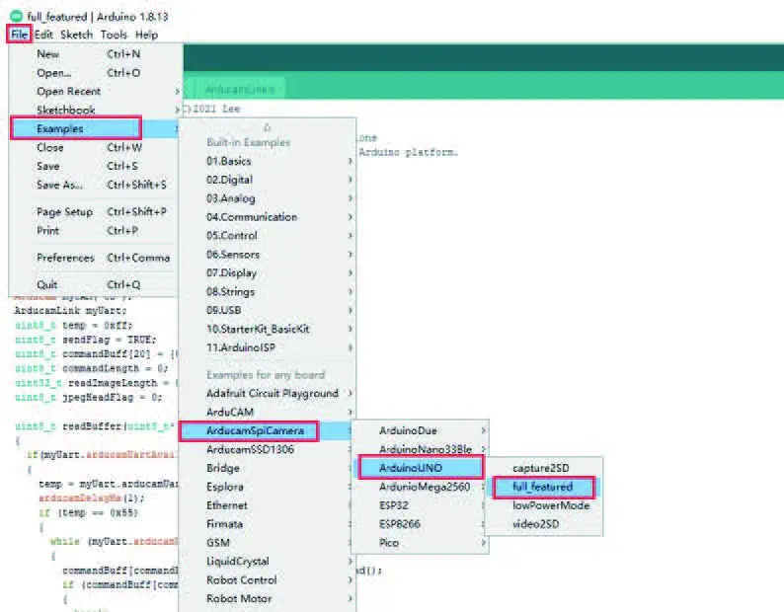This screenshot has height=612, width=784.
Task: Open Page Setup from the File menu
Action: [x=94, y=212]
